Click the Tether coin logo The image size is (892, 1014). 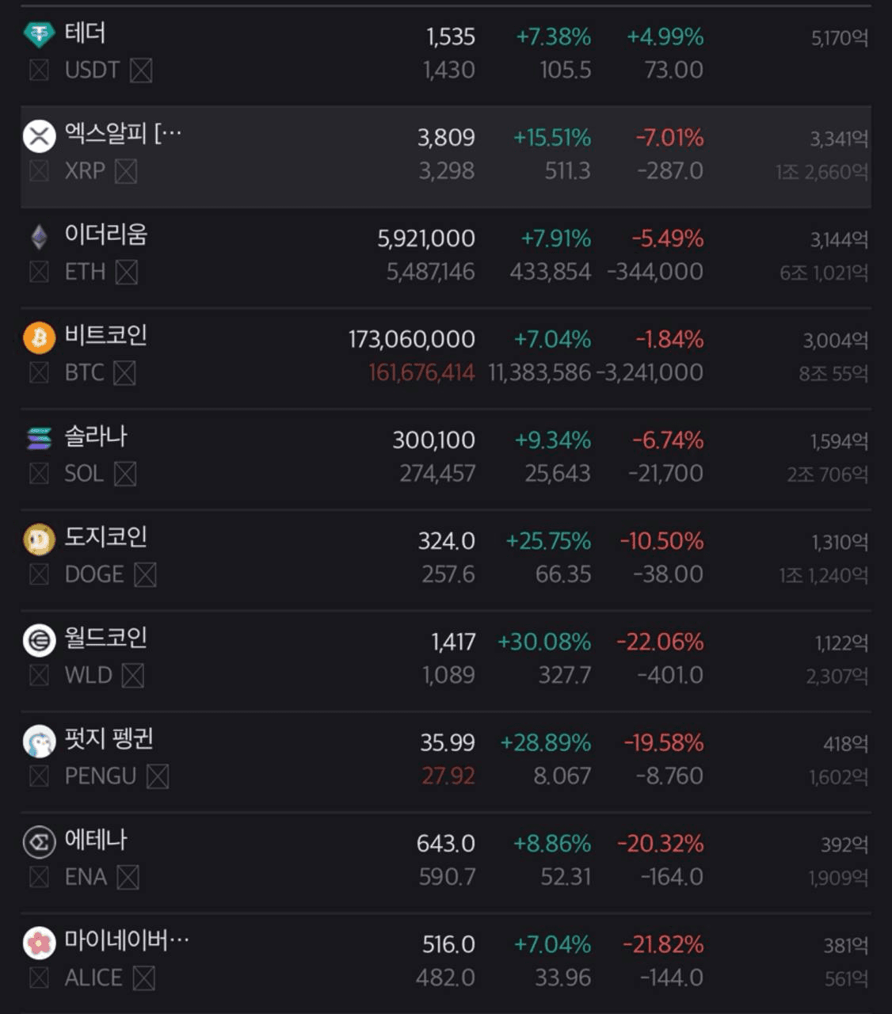[38, 34]
